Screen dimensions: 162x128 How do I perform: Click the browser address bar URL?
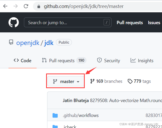coord(84,6)
